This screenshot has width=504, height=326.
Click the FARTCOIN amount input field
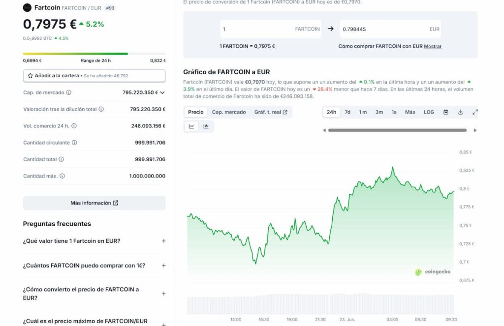coord(271,29)
